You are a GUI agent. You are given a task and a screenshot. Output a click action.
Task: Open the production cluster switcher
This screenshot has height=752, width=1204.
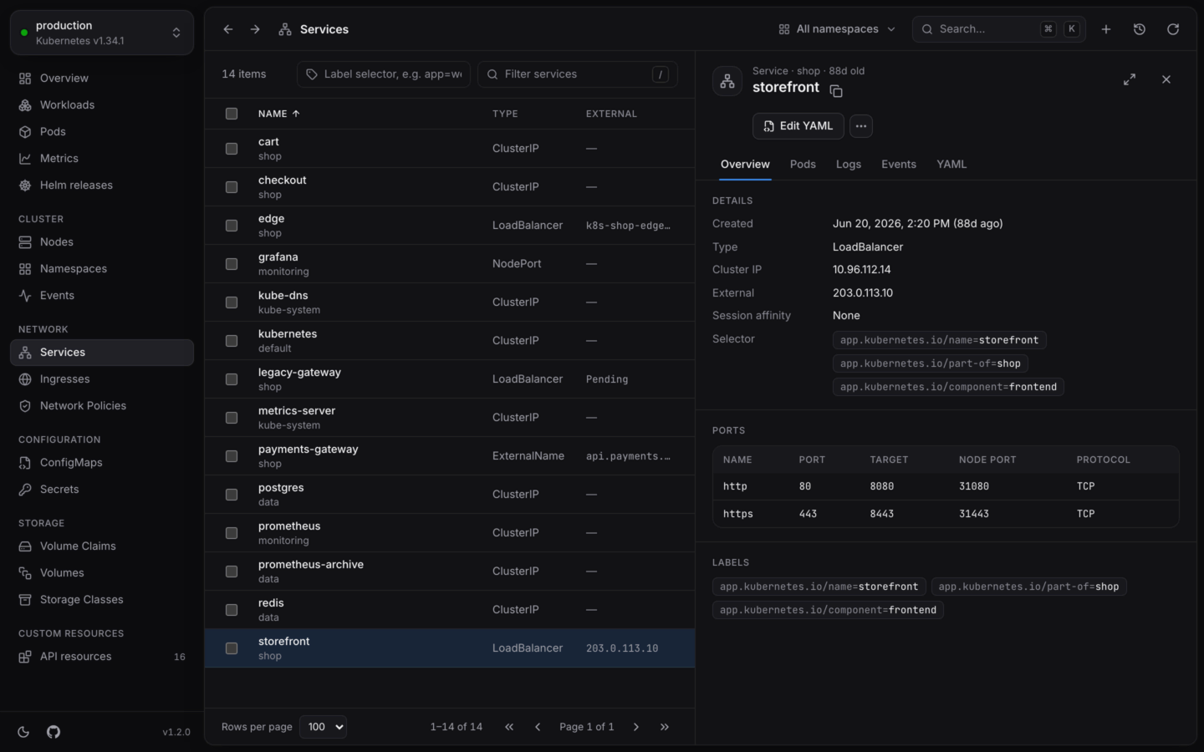(x=102, y=33)
